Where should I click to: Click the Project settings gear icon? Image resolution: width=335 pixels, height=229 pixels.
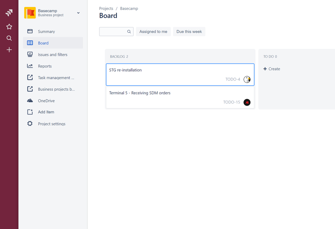30,124
